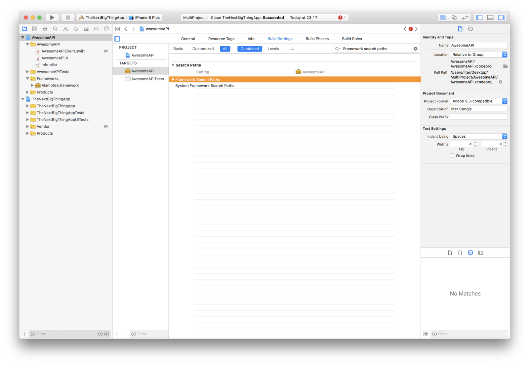
Task: Collapse the Search Paths section
Action: (x=173, y=65)
